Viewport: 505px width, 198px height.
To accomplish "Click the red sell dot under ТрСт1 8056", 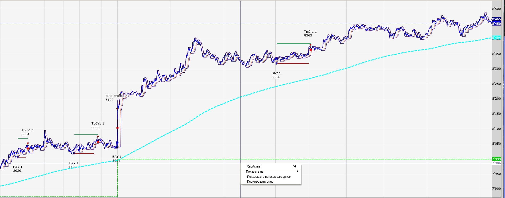I will [98, 142].
